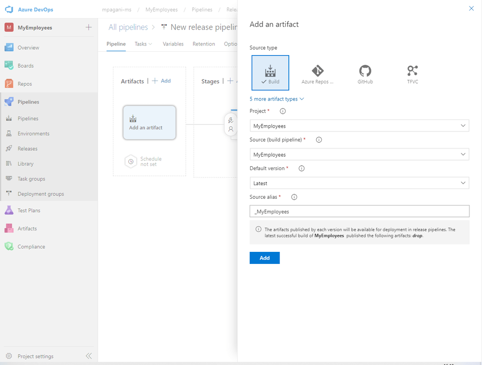The height and width of the screenshot is (365, 482).
Task: Select the TFVC source type
Action: point(412,74)
